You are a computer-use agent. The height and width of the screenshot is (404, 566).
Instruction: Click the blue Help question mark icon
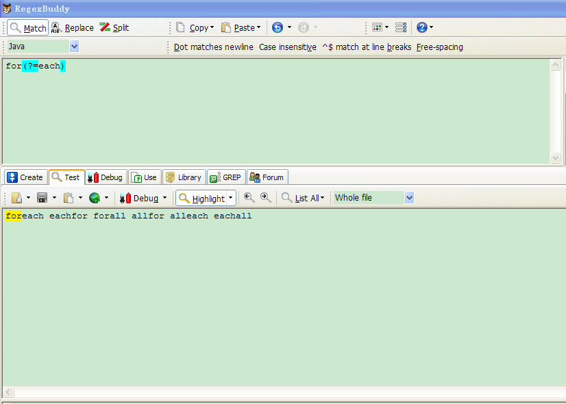(x=421, y=27)
